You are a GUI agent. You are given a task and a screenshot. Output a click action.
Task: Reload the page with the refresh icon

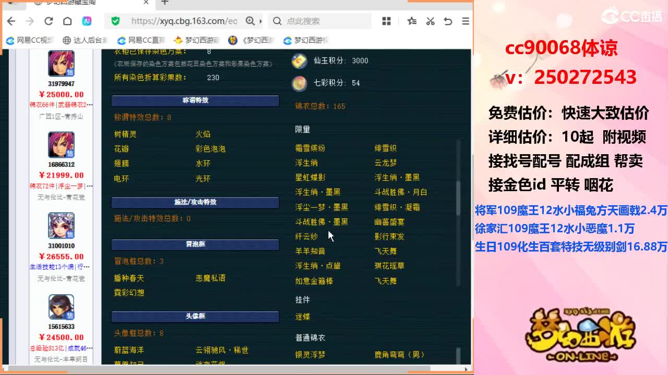pyautogui.click(x=49, y=21)
